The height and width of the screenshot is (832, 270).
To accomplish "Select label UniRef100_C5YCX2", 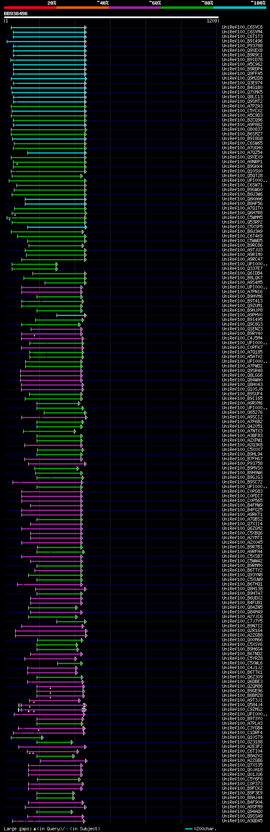I will (242, 111).
